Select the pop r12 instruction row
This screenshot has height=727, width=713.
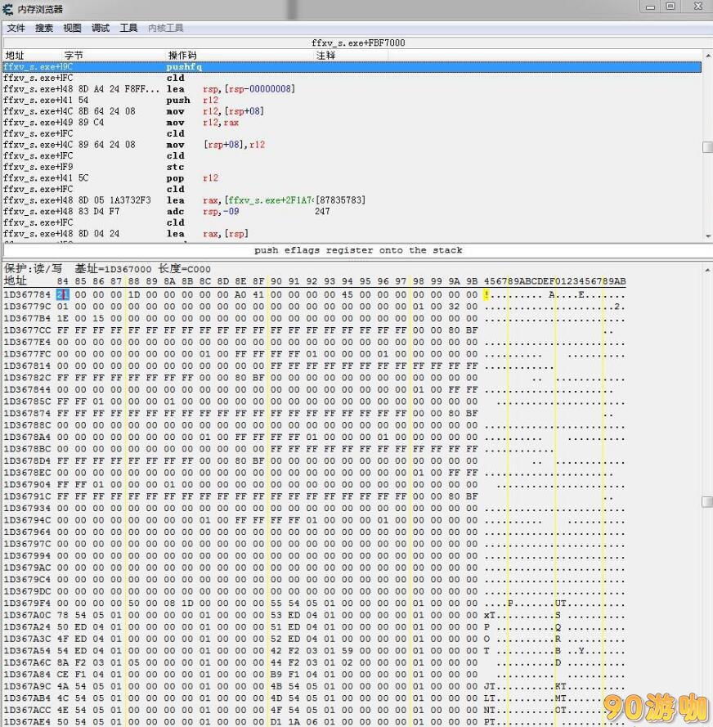(352, 178)
